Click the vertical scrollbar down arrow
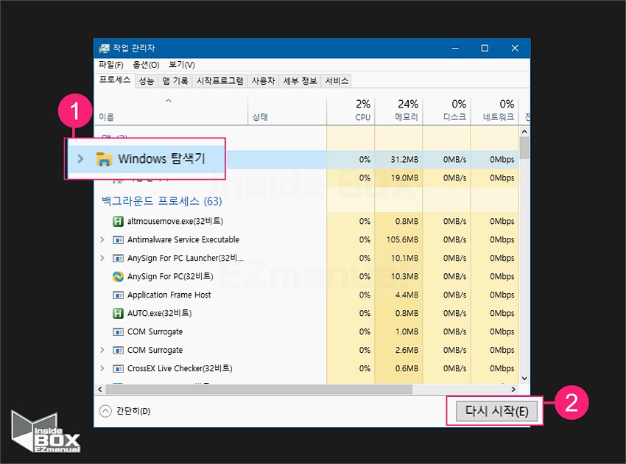Screen dimensions: 626x464 [524, 379]
